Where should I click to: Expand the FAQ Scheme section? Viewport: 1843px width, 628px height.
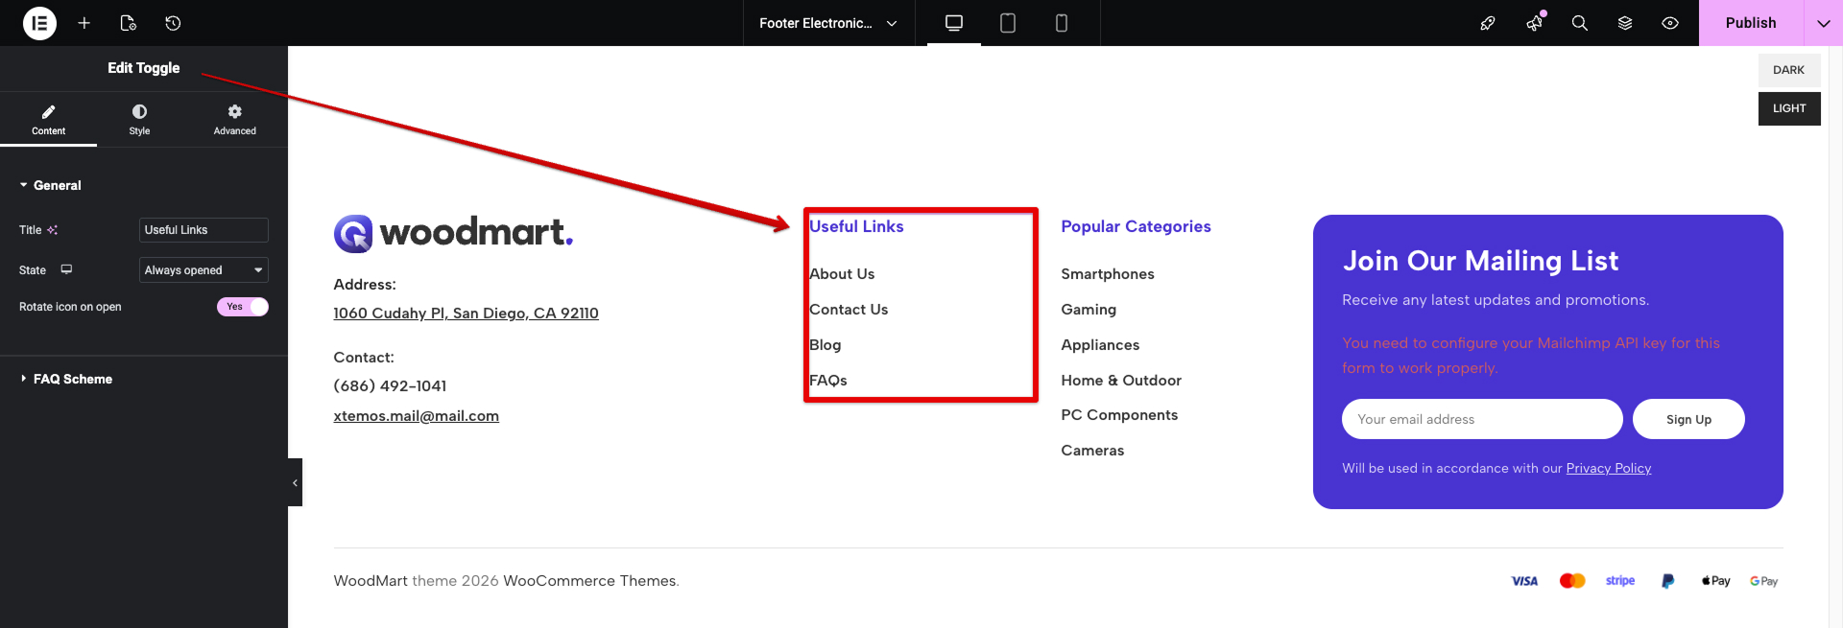tap(73, 379)
